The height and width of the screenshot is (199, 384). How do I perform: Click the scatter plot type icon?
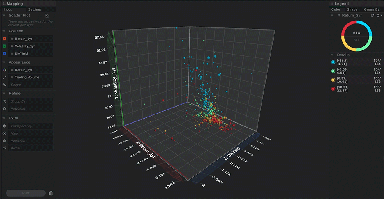[47, 16]
